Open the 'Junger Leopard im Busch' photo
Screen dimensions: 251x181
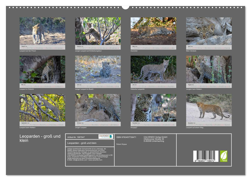tap(98, 69)
